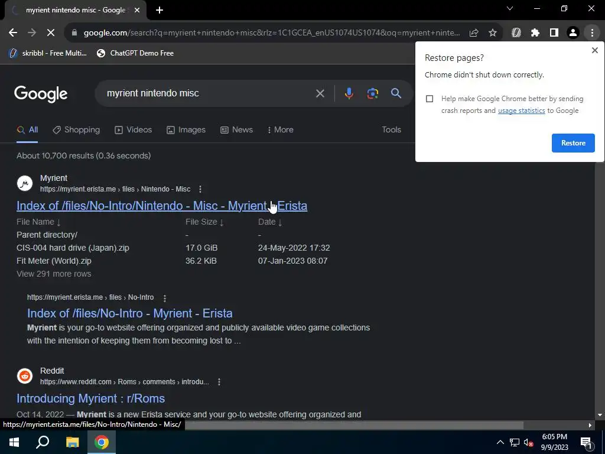Screen dimensions: 605x454
Task: Go back to the previous page
Action: click(x=13, y=33)
